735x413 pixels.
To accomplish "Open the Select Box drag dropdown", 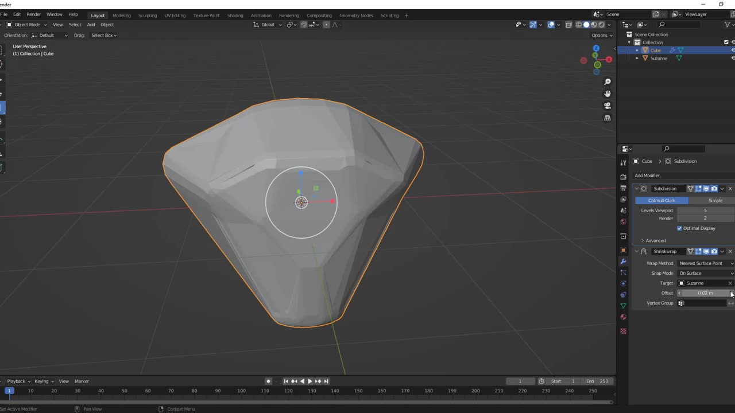I will (103, 36).
